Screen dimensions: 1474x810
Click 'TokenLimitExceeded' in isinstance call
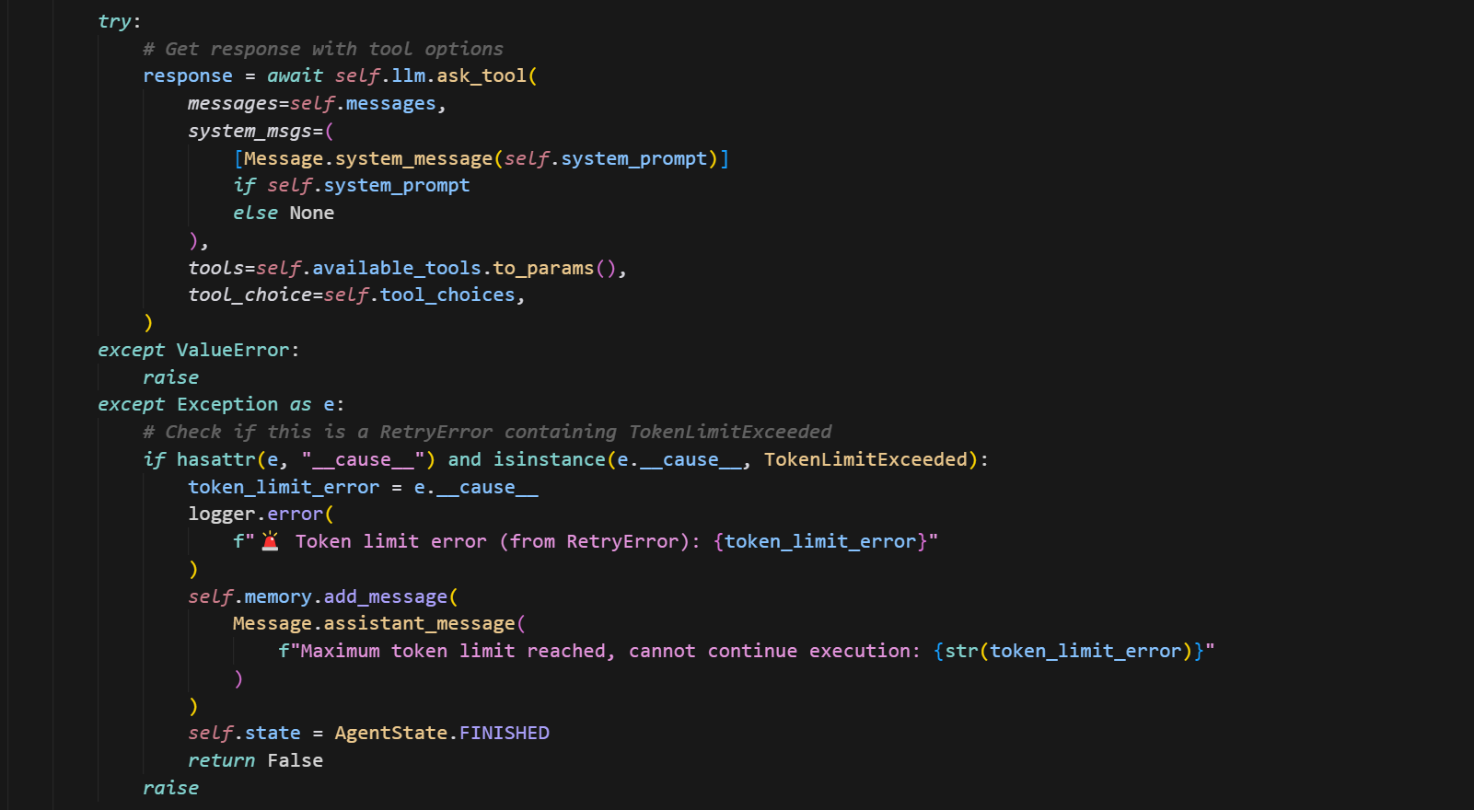click(x=865, y=459)
